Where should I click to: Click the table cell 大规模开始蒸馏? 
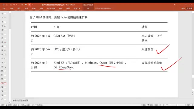(x=152, y=63)
